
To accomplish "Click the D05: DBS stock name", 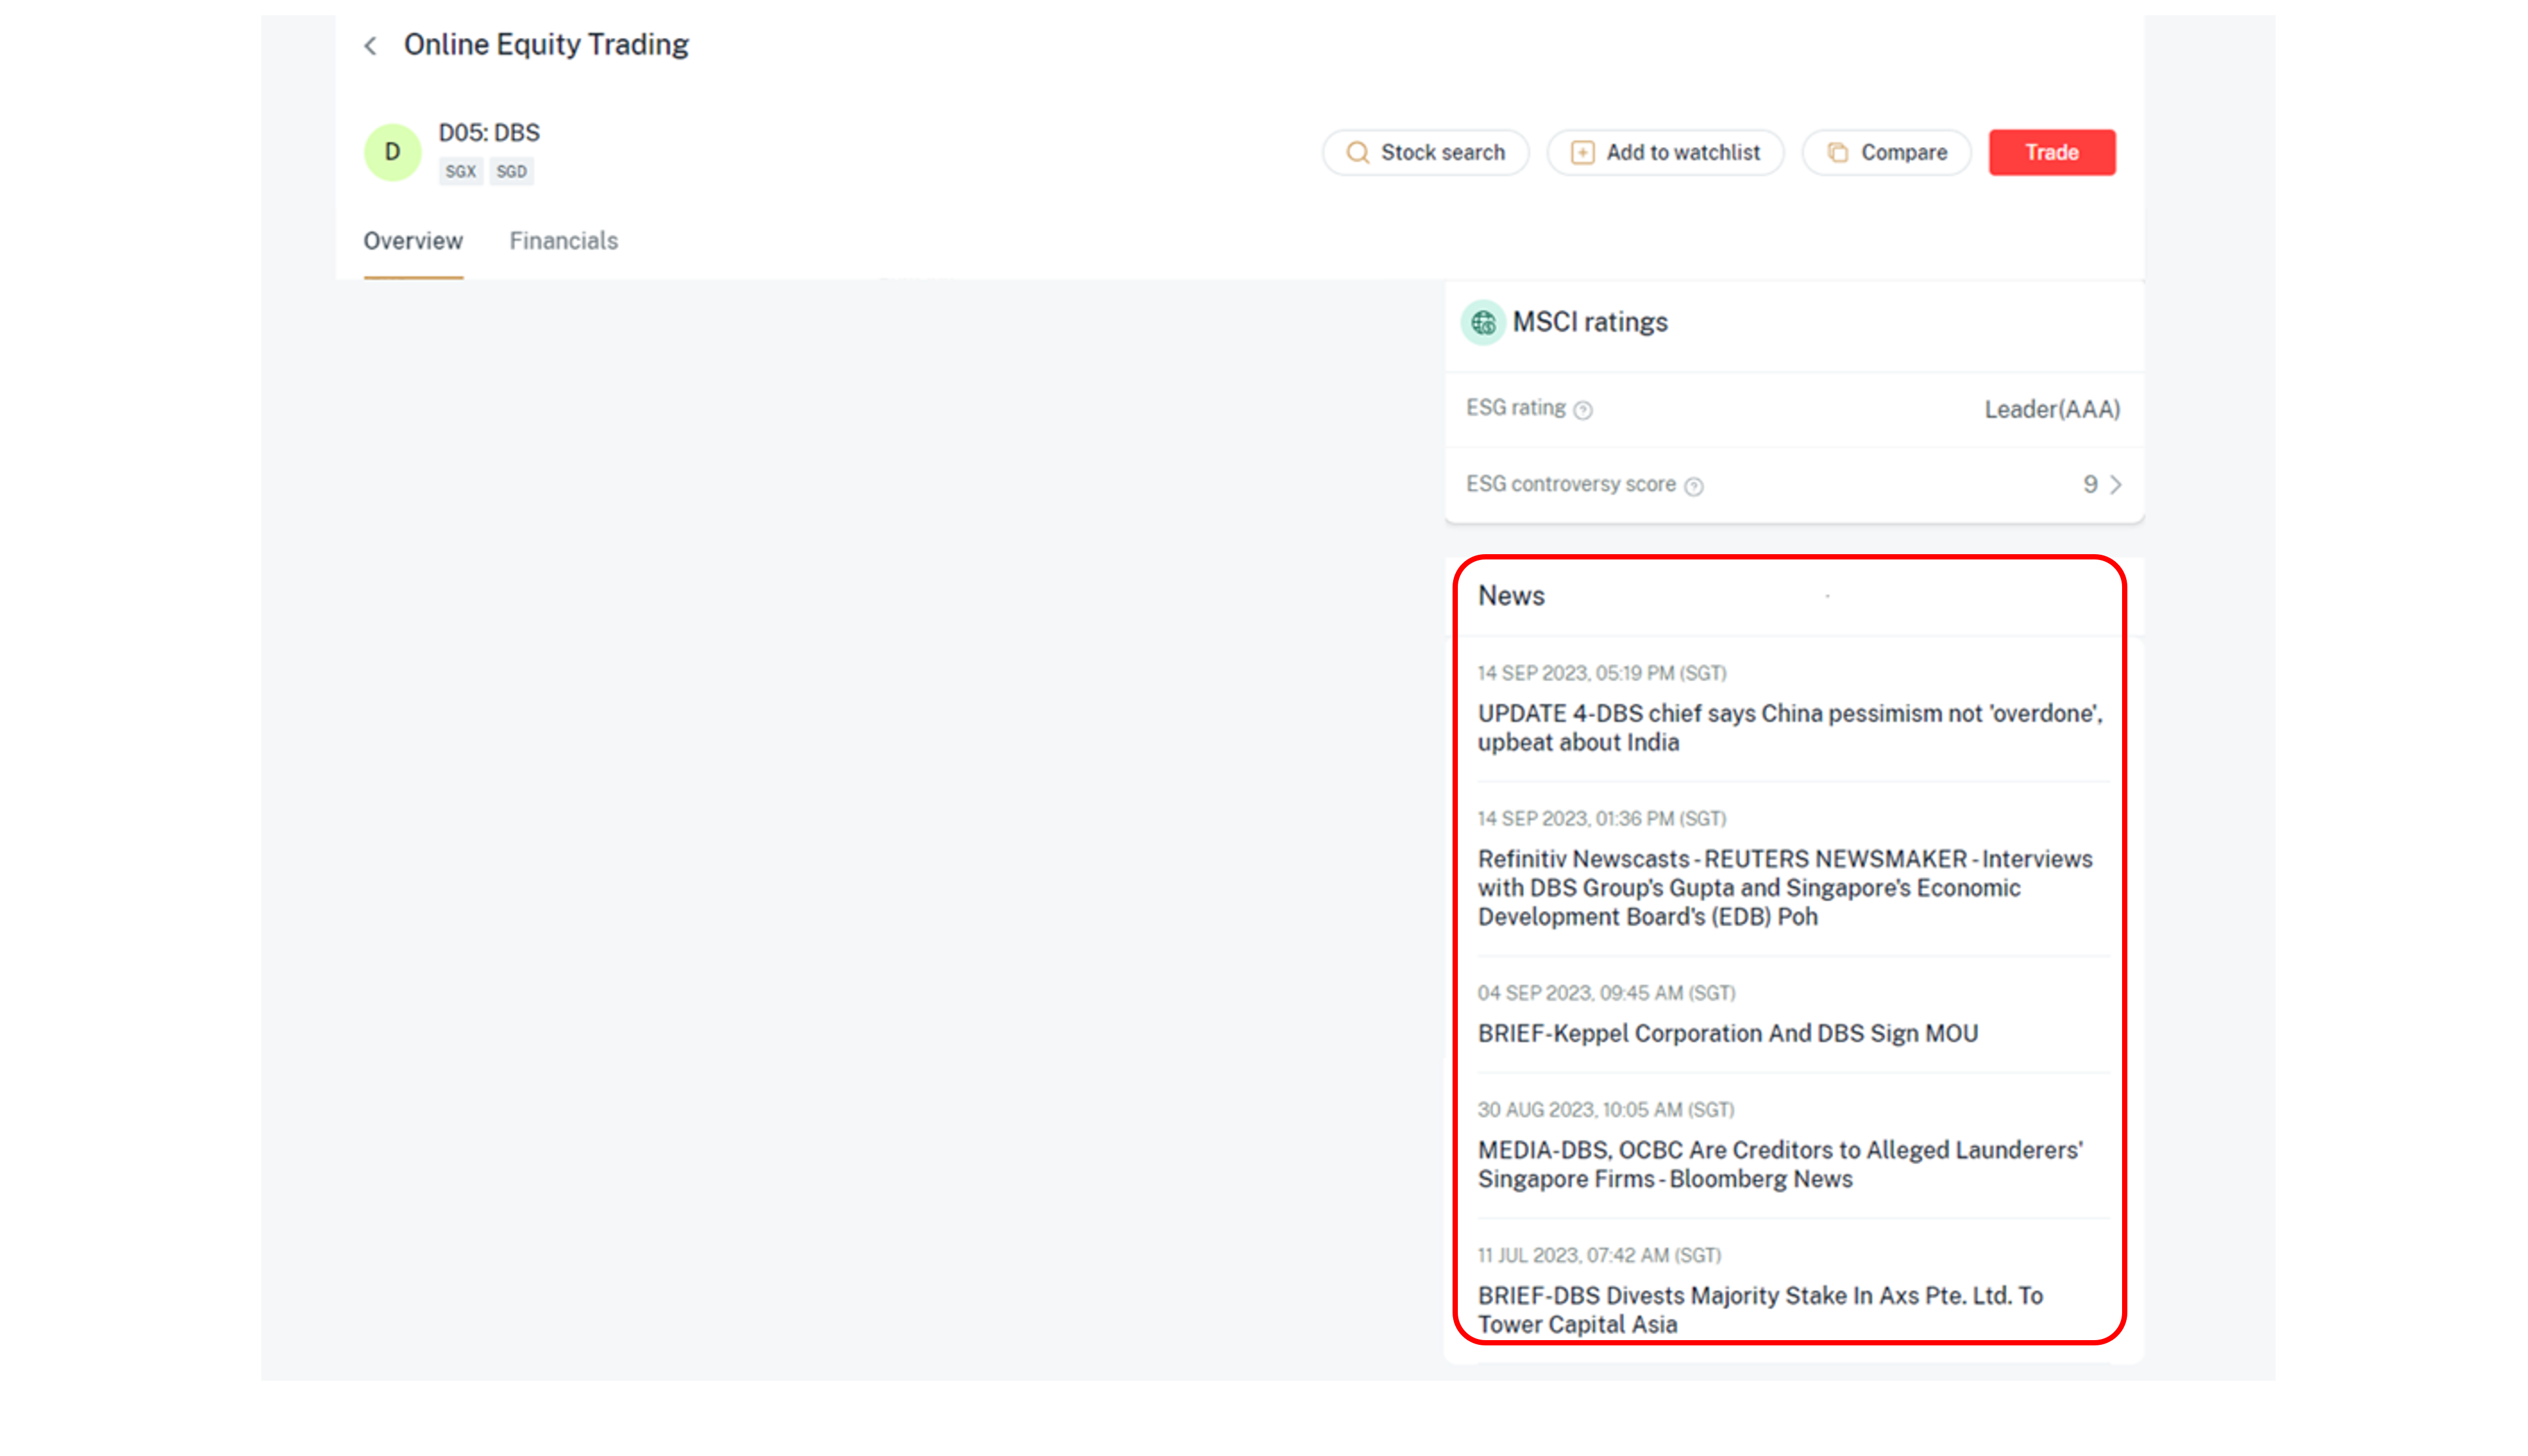I will 489,133.
